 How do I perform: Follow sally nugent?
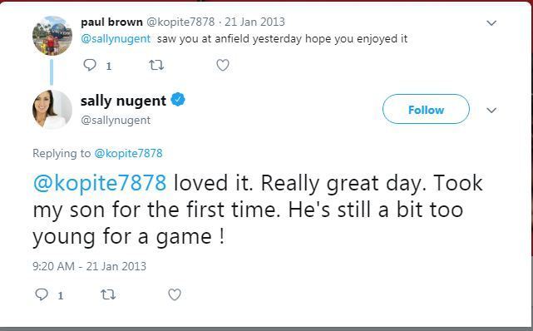click(426, 110)
